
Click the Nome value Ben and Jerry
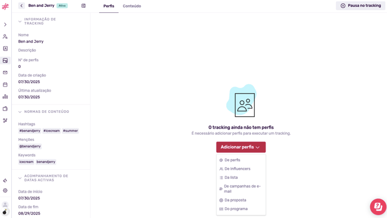31,42
